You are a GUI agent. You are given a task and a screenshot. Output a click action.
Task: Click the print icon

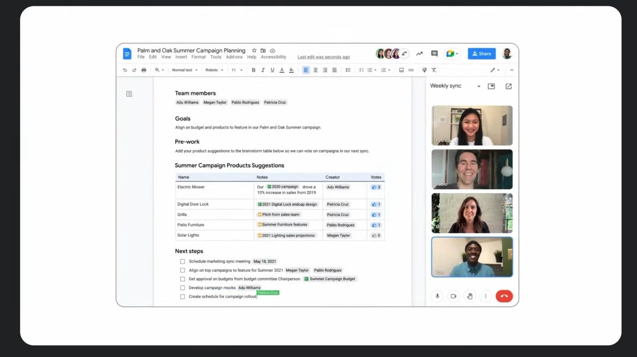[x=144, y=70]
